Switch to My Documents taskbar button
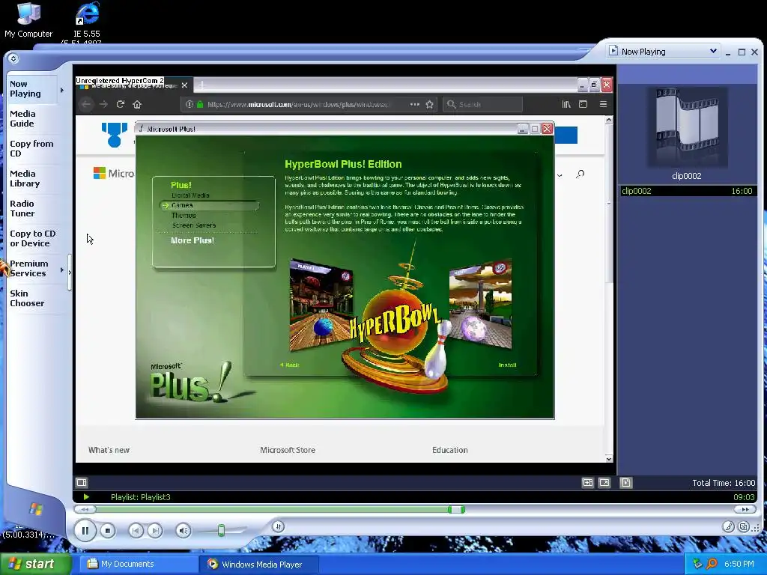 tap(137, 564)
